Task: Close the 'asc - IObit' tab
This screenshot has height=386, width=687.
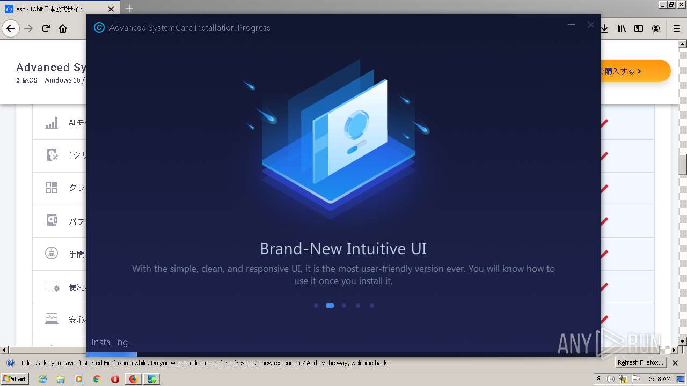Action: pos(112,9)
